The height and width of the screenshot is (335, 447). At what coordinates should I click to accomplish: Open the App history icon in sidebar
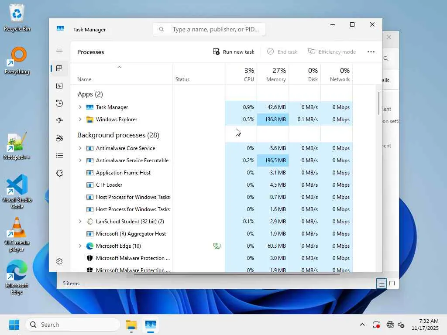click(x=59, y=103)
